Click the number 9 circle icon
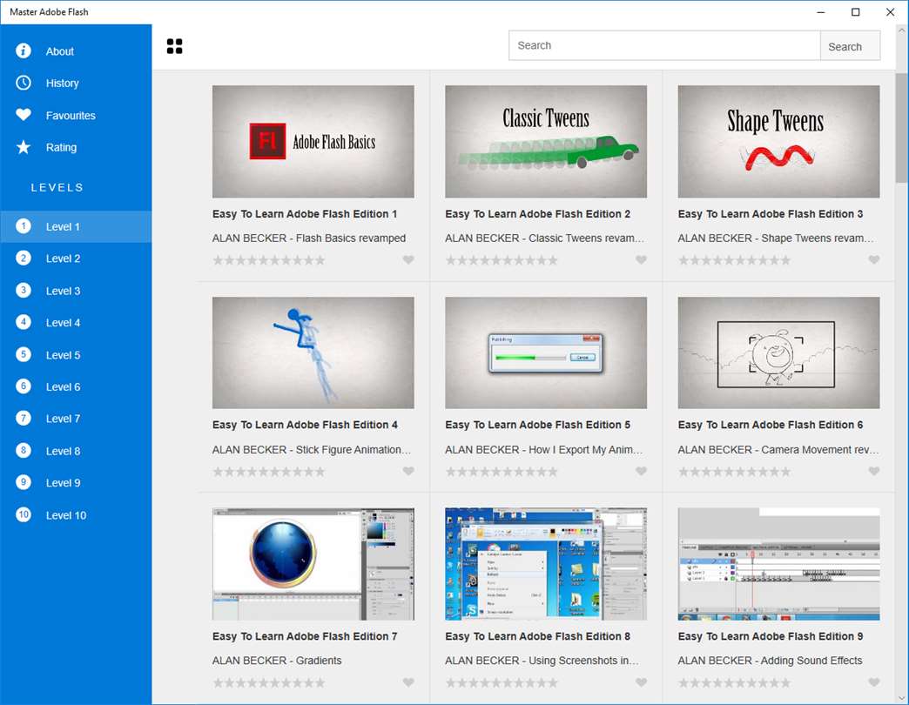Screen dimensions: 909x705 point(24,482)
